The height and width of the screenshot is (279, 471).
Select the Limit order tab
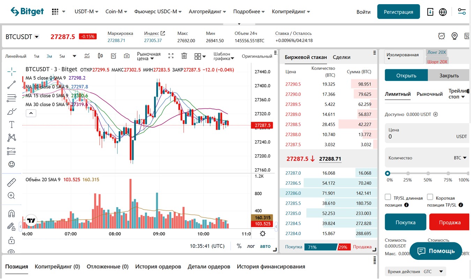tap(398, 94)
